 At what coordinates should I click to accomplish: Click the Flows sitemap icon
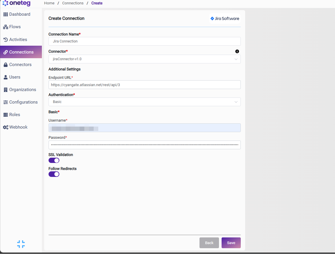6,27
